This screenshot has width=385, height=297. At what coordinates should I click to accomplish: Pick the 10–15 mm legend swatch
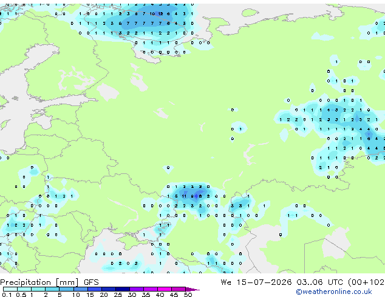pos(80,289)
